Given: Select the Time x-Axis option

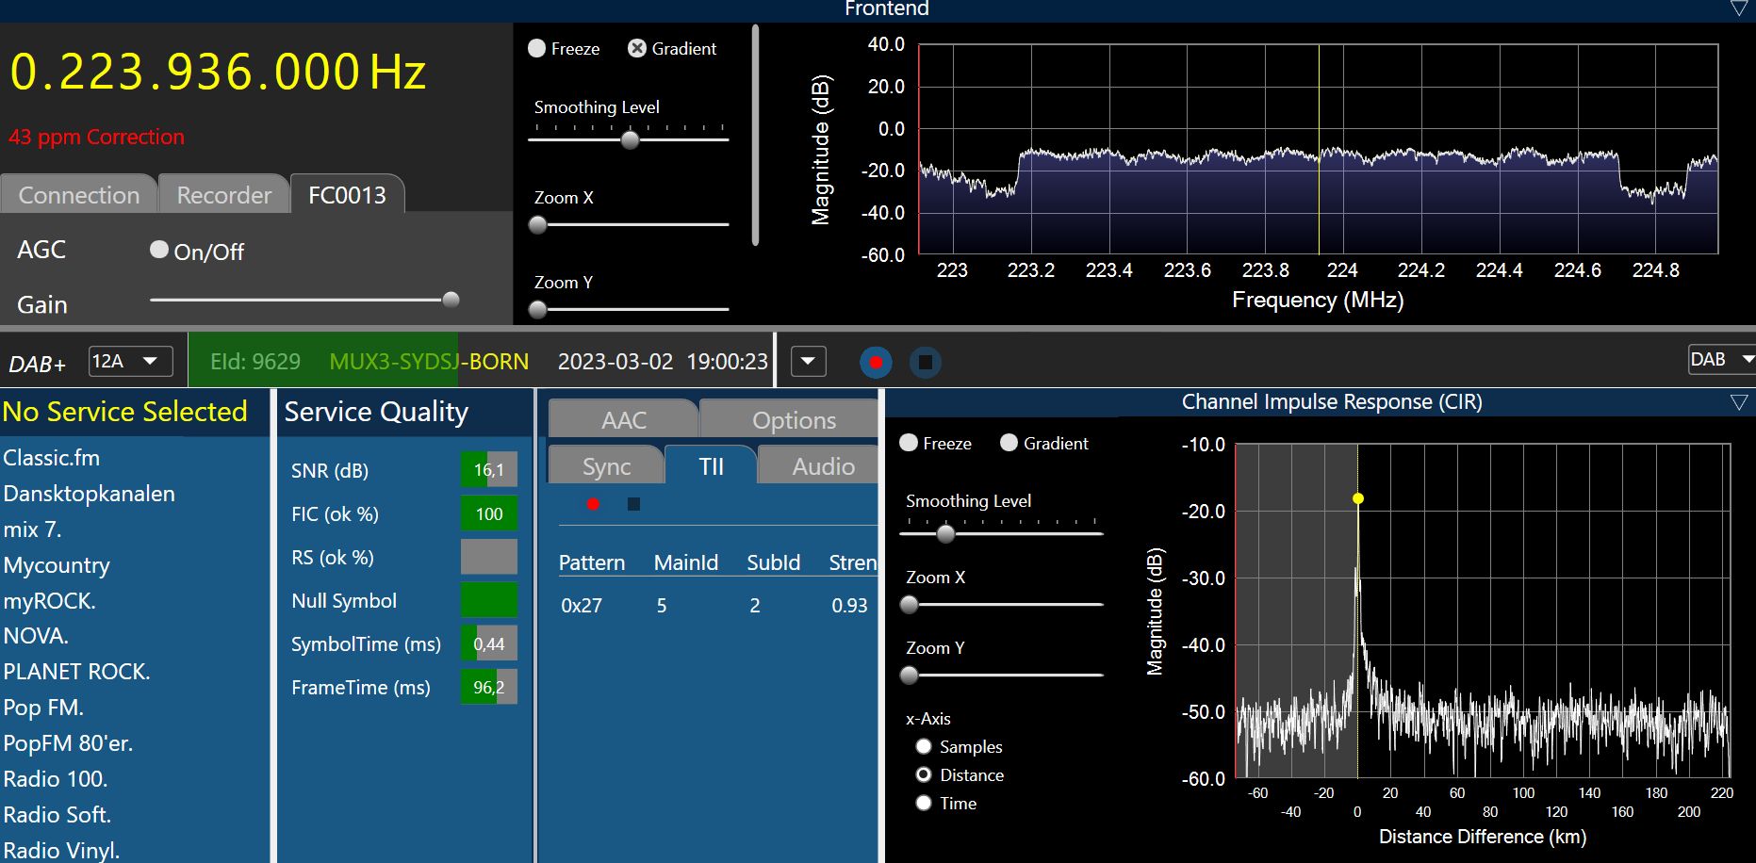Looking at the screenshot, I should [924, 803].
